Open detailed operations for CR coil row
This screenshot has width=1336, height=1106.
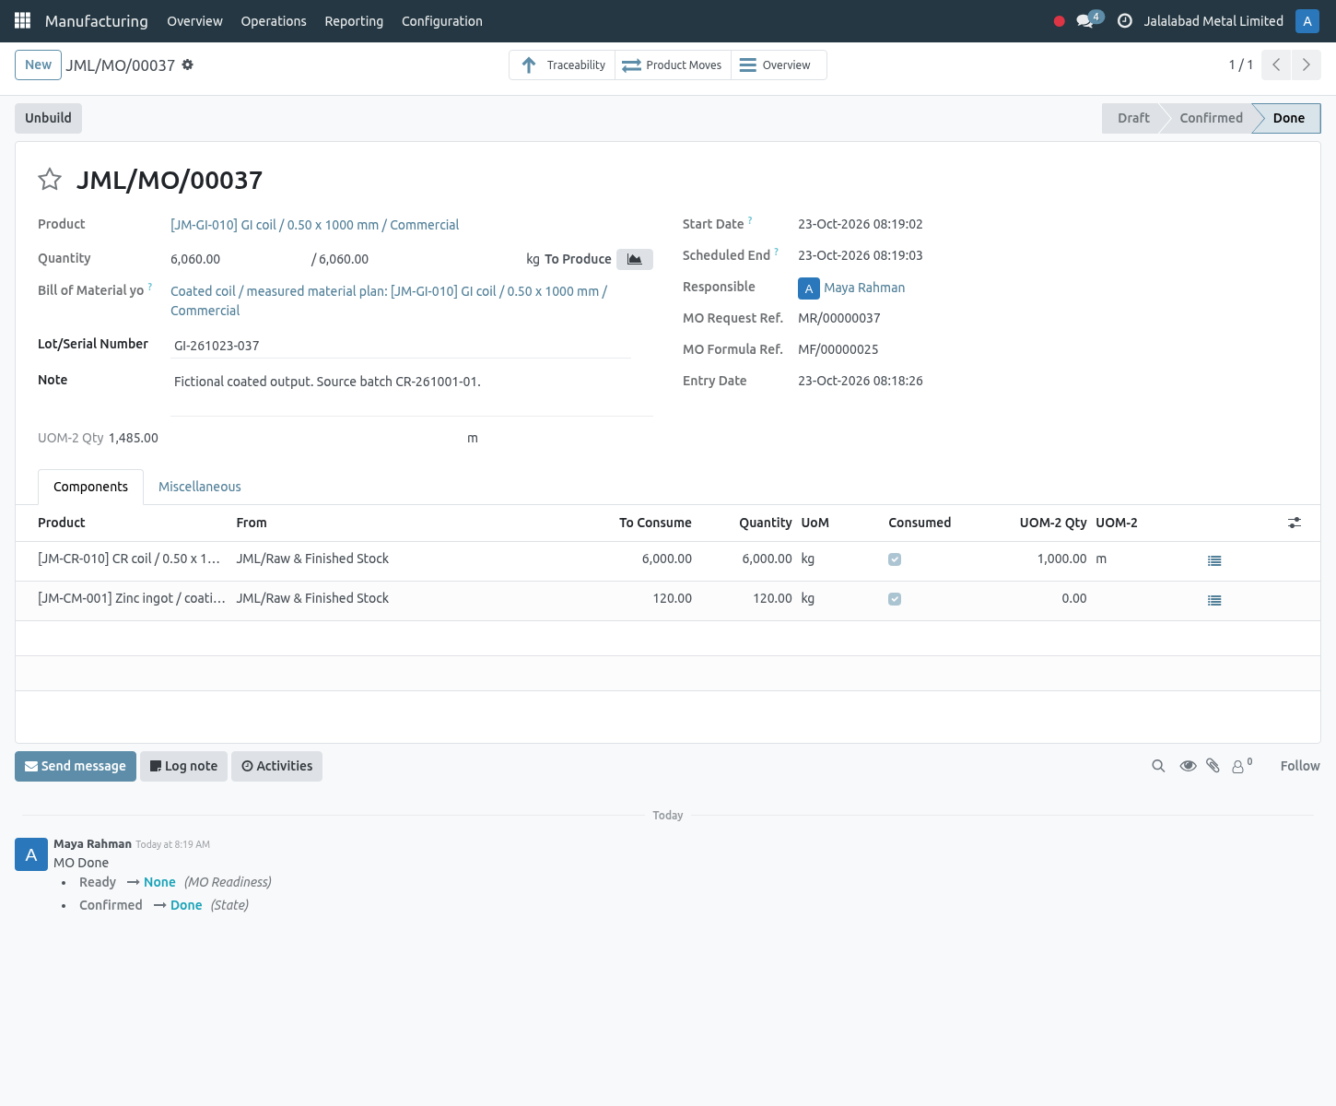(x=1214, y=560)
